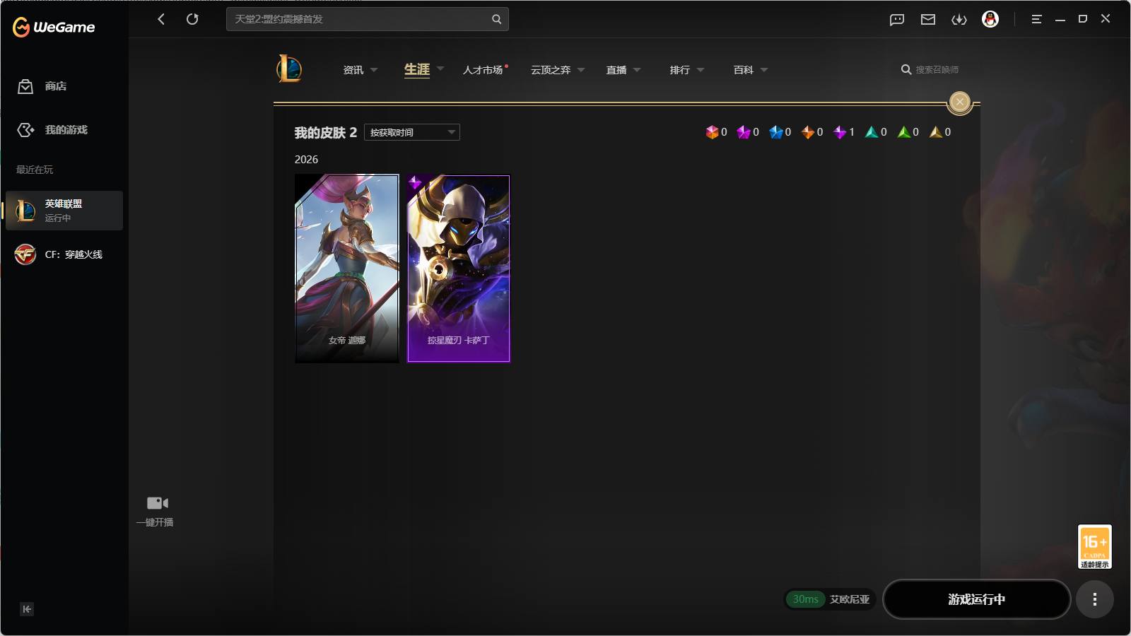1131x636 pixels.
Task: Click the 一键开播 camera icon
Action: point(157,503)
